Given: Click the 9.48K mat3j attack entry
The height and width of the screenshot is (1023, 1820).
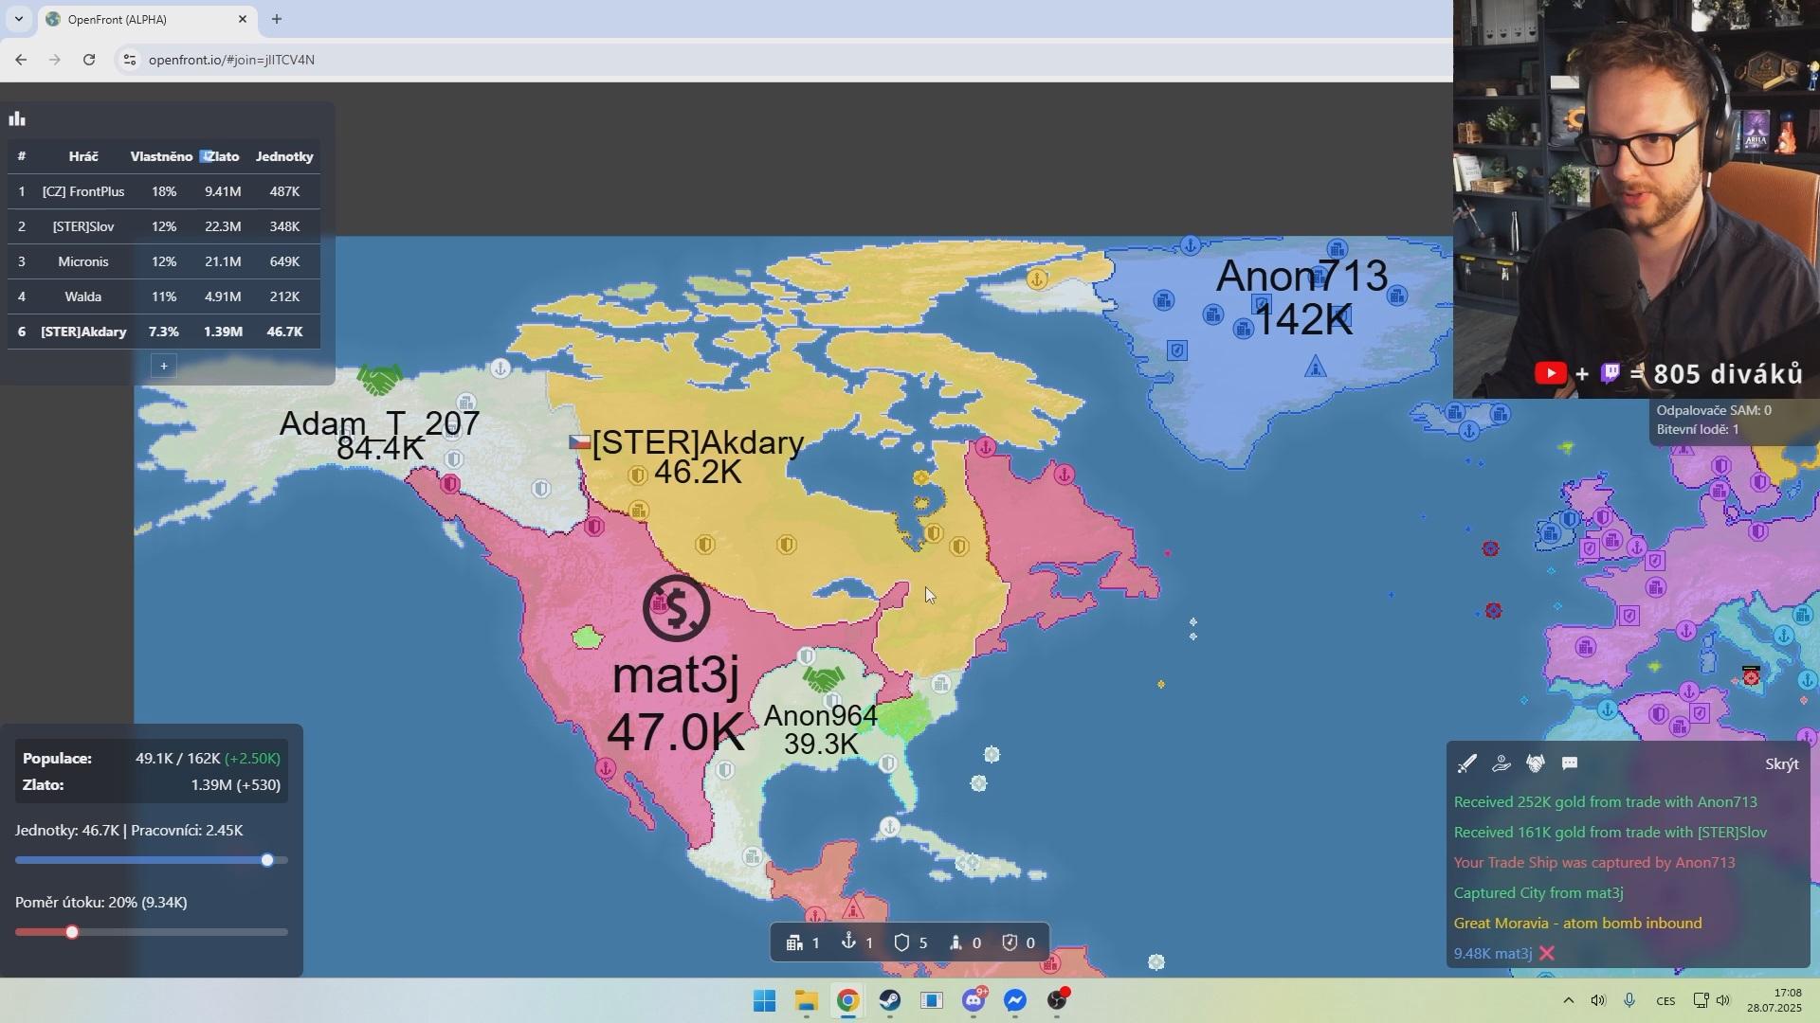Looking at the screenshot, I should pos(1493,953).
